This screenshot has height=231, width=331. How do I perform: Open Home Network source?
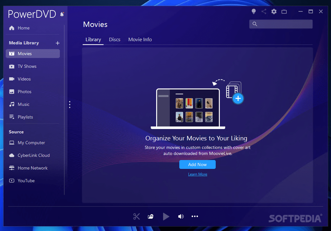pyautogui.click(x=33, y=168)
